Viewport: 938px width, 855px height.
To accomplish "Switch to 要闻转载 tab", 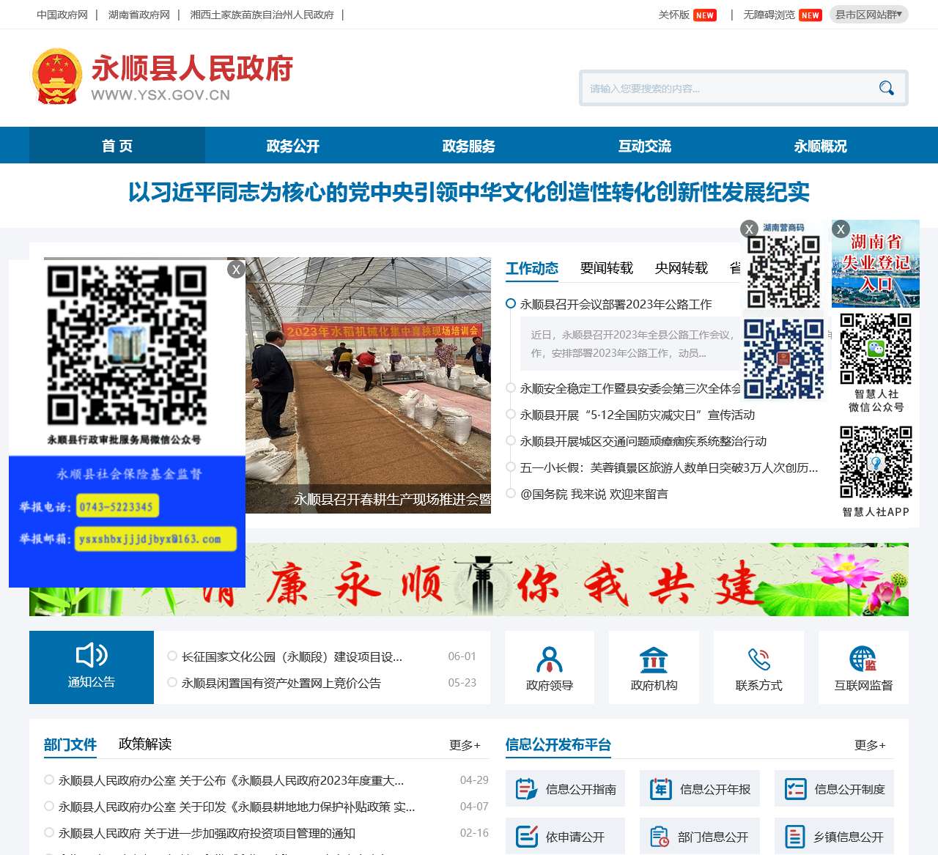I will tap(607, 268).
